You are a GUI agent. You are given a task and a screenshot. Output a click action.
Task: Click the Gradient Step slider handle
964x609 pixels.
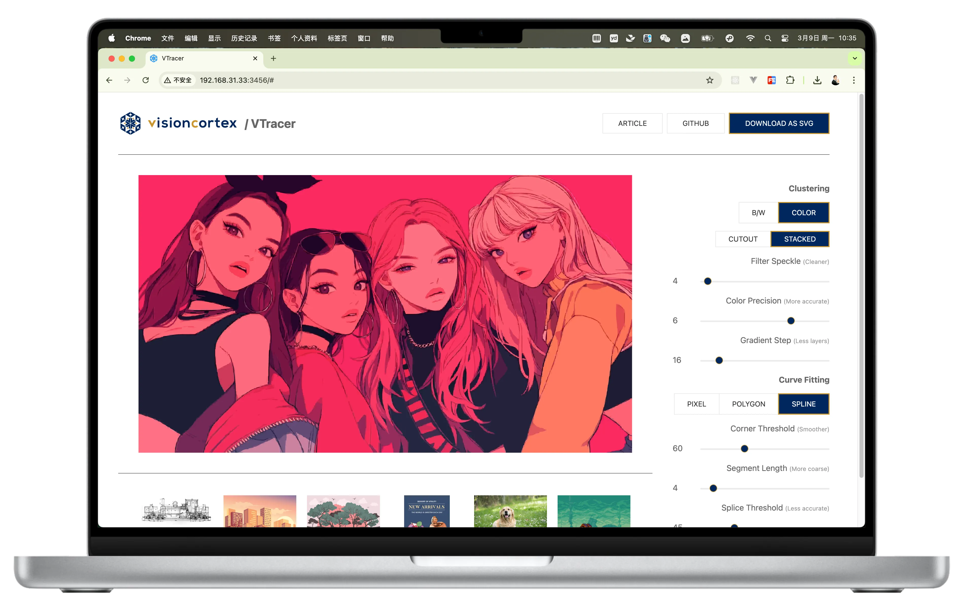[x=719, y=361]
